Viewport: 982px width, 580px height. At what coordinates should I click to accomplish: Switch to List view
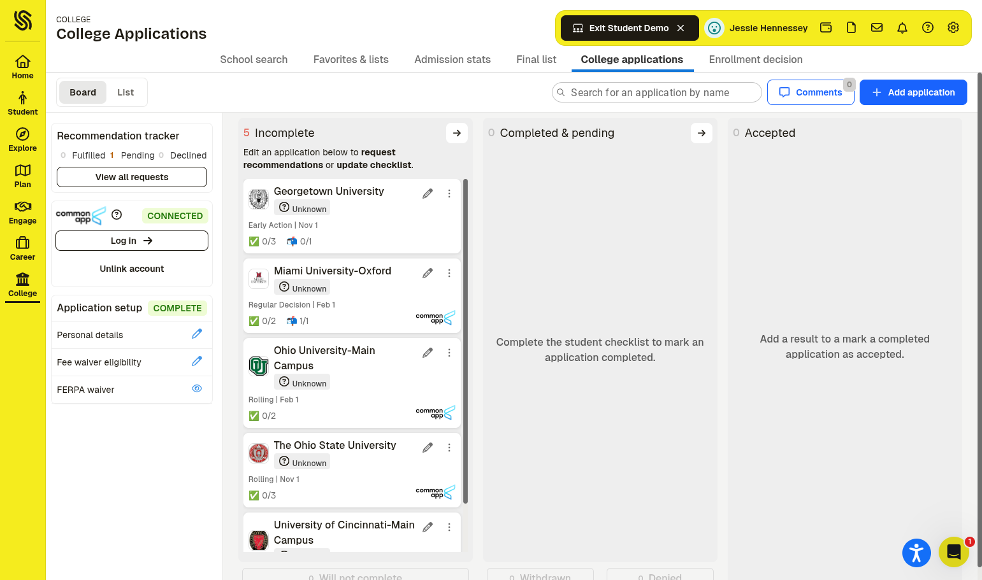coord(126,92)
